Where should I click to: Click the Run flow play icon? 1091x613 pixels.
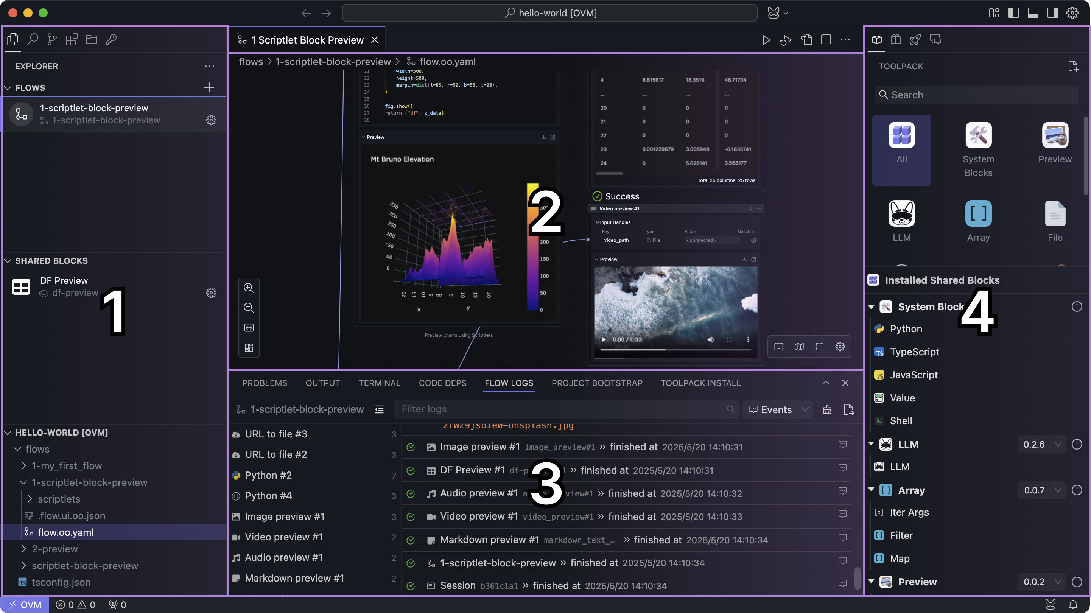click(x=766, y=40)
